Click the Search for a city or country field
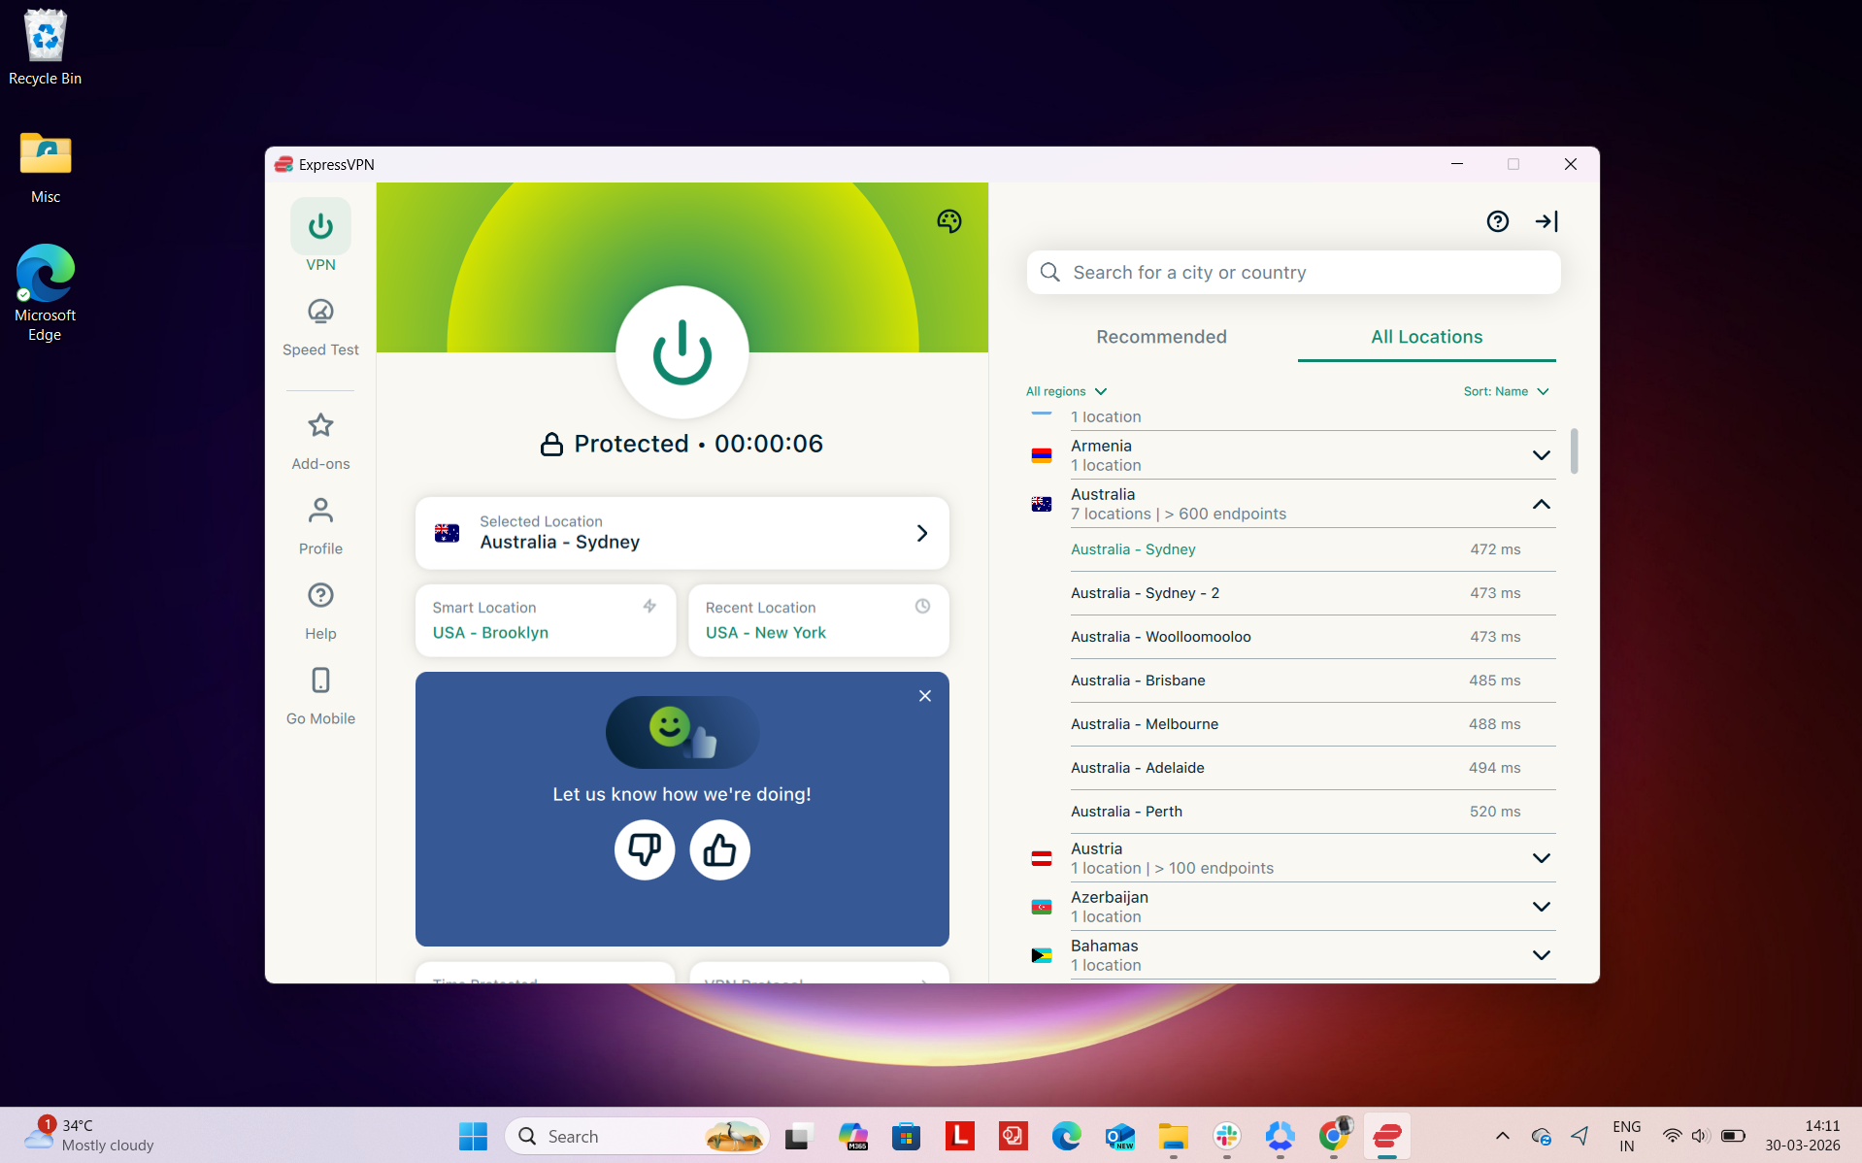This screenshot has width=1862, height=1163. pos(1292,273)
